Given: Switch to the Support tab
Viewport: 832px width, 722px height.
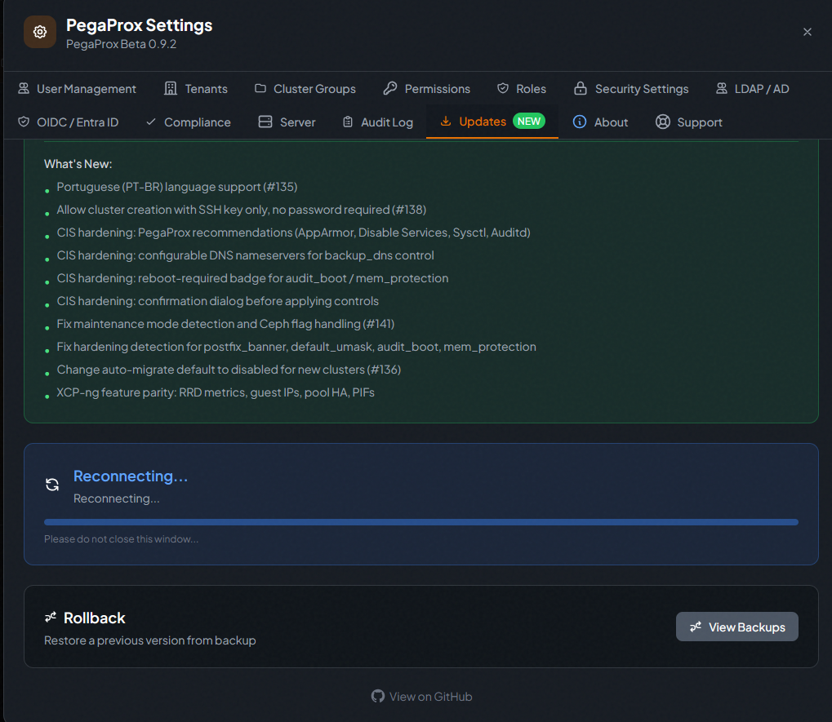Looking at the screenshot, I should 689,122.
